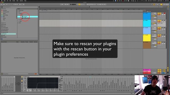The image size is (170, 95).
Task: Open Key Map mode
Action: pos(156,4)
